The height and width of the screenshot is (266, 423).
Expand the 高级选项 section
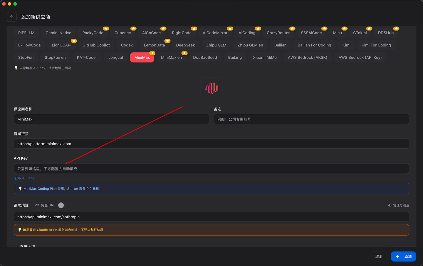(x=25, y=246)
